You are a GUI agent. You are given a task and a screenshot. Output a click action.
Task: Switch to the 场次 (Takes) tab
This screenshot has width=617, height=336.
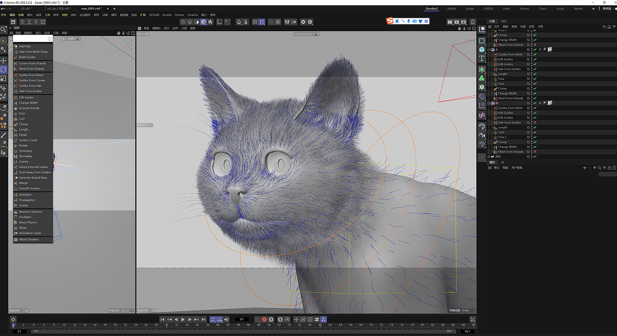pos(504,21)
